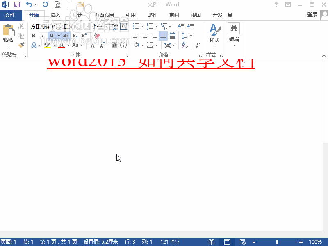Click the Save icon in quick access toolbar
Viewport: 328px width, 246px height.
[17, 5]
